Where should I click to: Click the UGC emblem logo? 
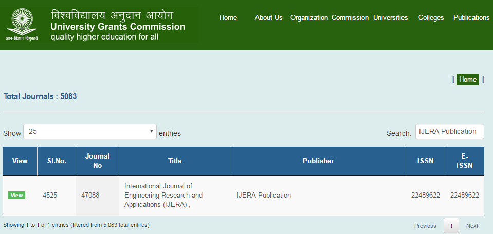point(22,25)
